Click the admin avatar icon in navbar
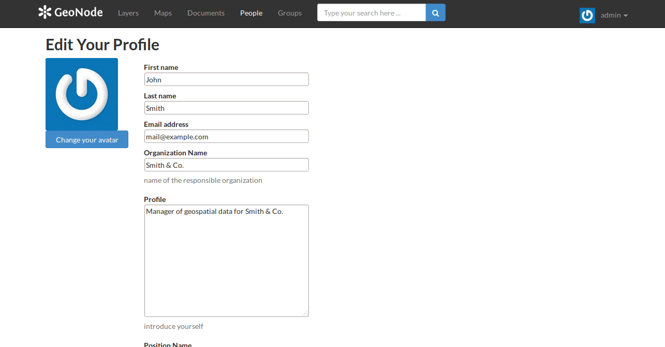The image size is (665, 347). tap(587, 16)
